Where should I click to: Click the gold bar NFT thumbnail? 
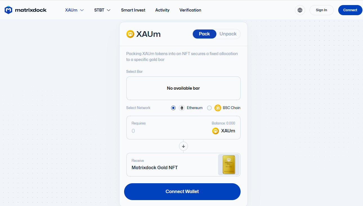[x=229, y=165]
